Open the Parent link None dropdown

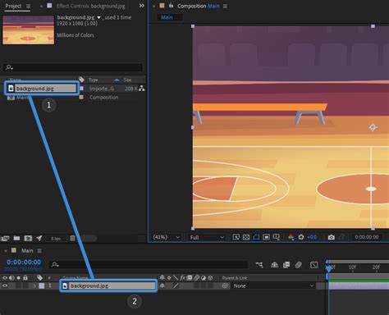pos(273,285)
